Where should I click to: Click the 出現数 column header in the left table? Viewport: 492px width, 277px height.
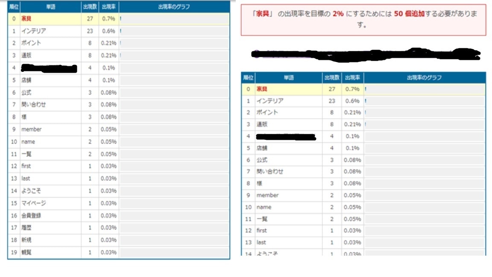pos(90,6)
